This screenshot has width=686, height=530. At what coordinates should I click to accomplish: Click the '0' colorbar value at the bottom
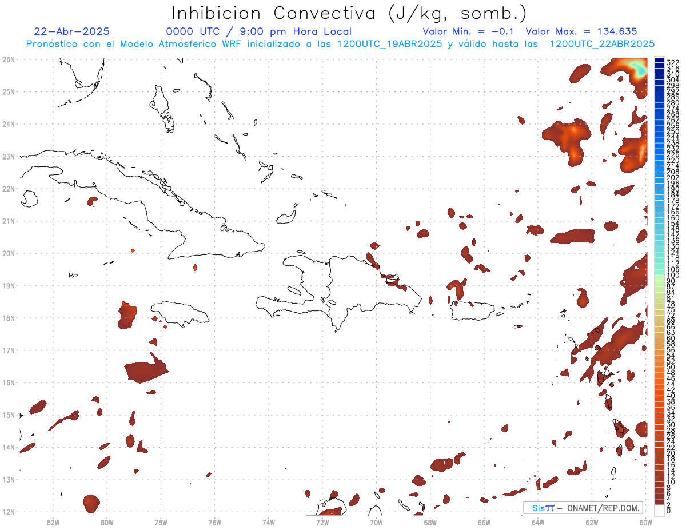click(x=669, y=511)
